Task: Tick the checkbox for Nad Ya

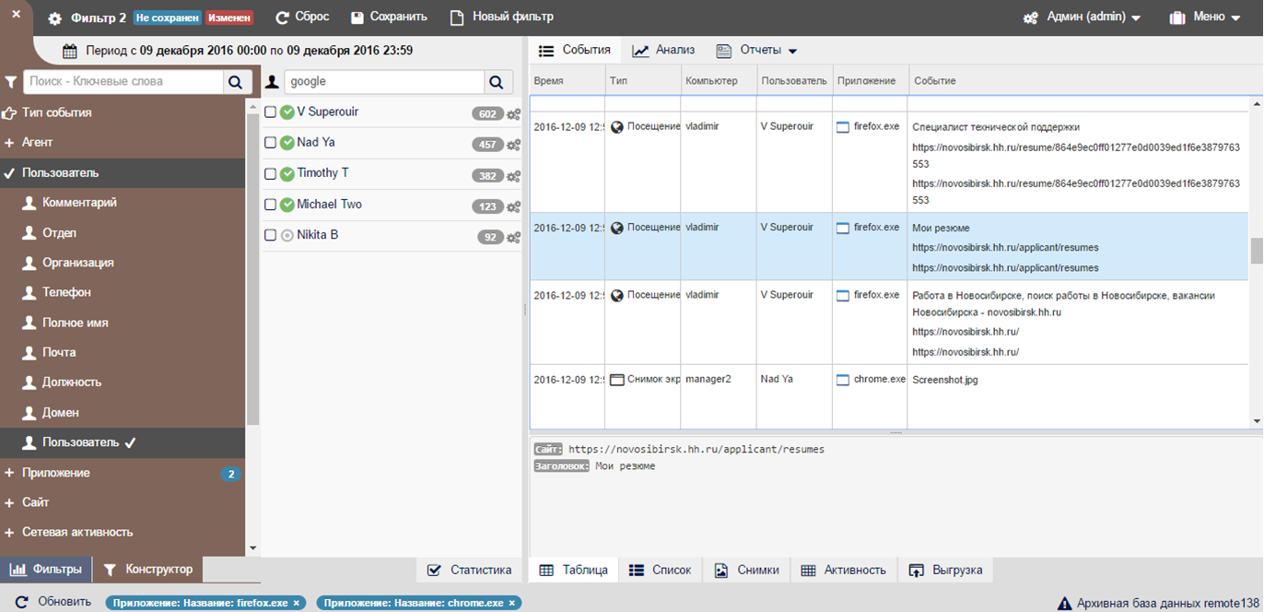Action: pos(271,143)
